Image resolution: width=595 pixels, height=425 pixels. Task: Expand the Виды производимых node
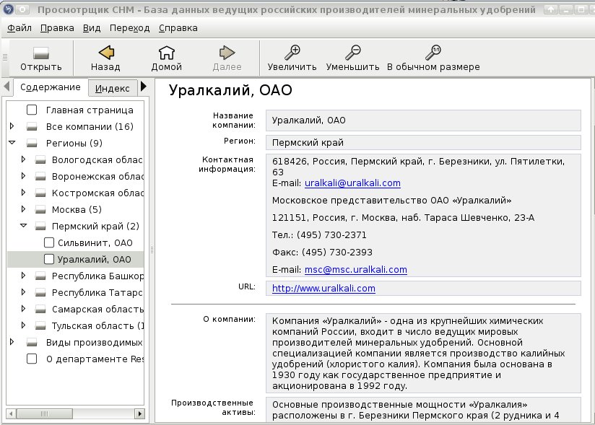12,342
